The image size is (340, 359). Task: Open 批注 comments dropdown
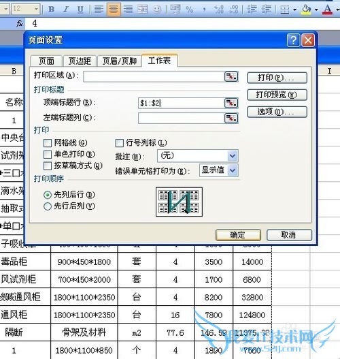[233, 156]
